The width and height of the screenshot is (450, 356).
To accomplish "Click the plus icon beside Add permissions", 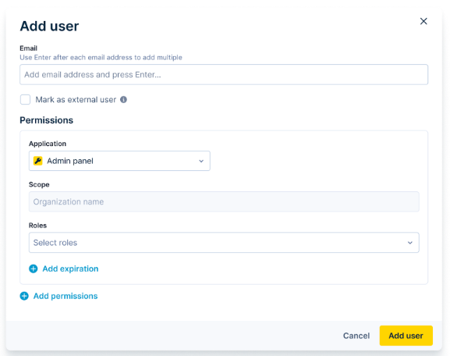I will coord(24,296).
